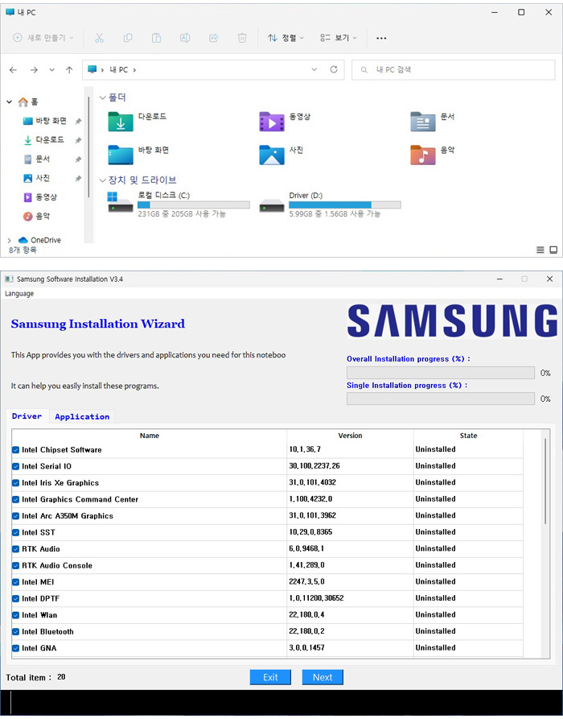This screenshot has width=563, height=719.
Task: Go forward with the right arrow in Explorer
Action: [34, 70]
